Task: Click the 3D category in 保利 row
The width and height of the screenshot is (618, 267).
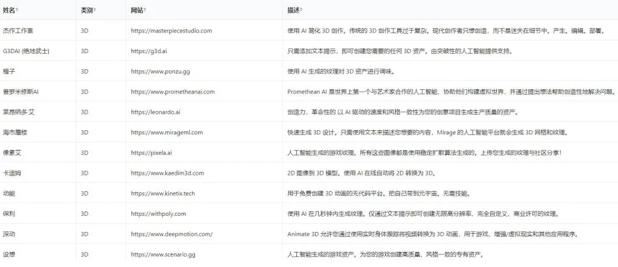Action: tap(84, 214)
